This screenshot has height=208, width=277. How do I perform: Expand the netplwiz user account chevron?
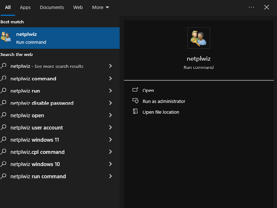pos(110,127)
